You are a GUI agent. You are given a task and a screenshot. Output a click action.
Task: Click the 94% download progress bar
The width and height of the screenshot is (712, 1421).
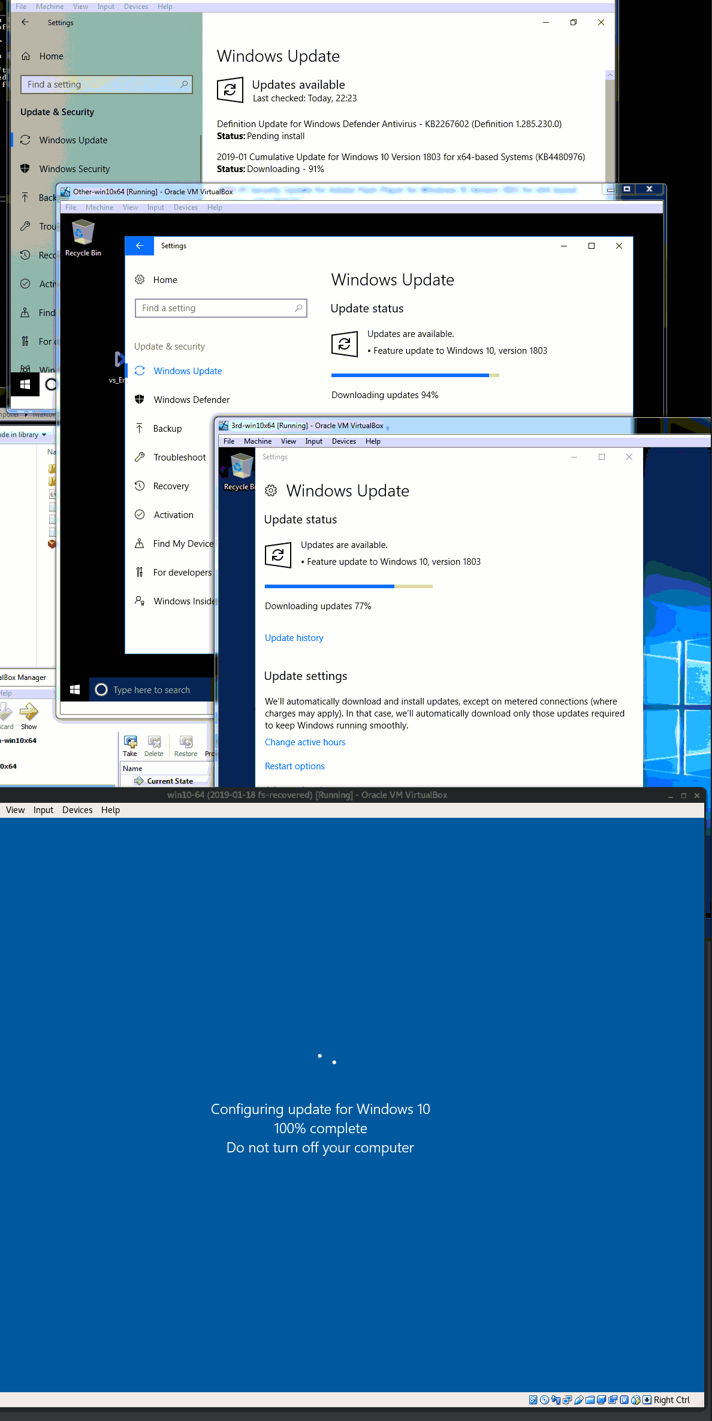(415, 375)
